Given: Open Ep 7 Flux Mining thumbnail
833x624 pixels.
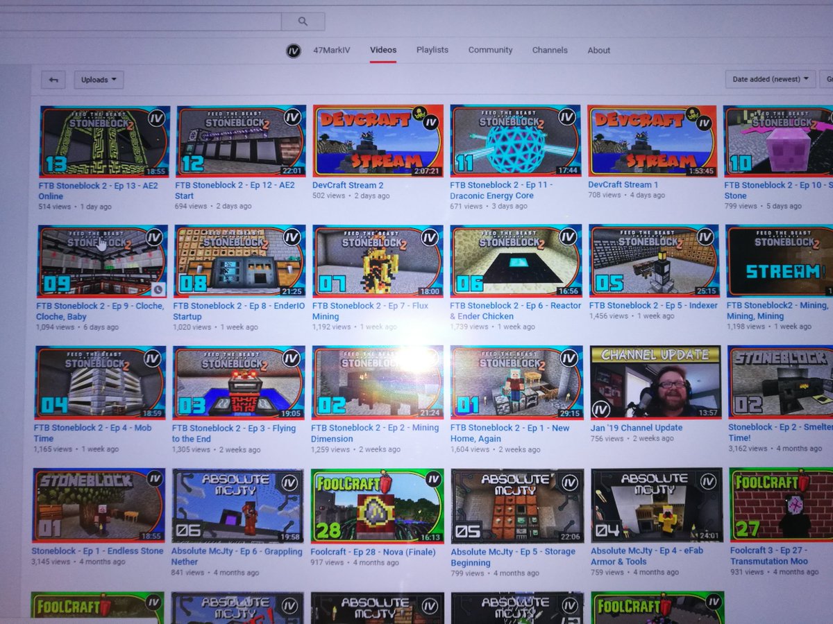Looking at the screenshot, I should [x=377, y=261].
